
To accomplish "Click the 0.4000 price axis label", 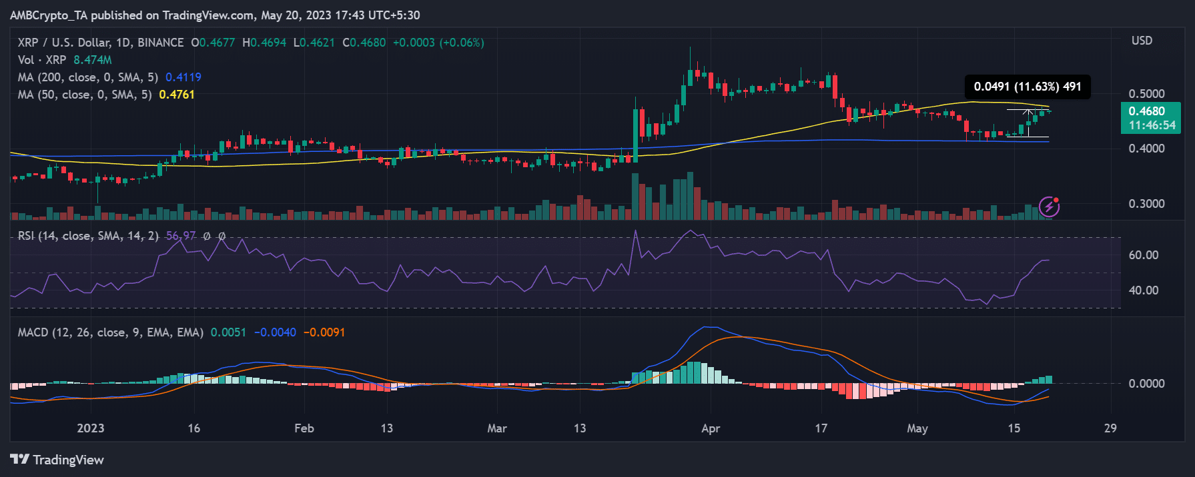I will tap(1146, 149).
